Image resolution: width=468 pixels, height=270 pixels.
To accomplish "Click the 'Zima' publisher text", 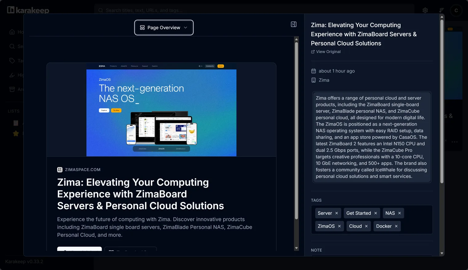I will pyautogui.click(x=324, y=80).
